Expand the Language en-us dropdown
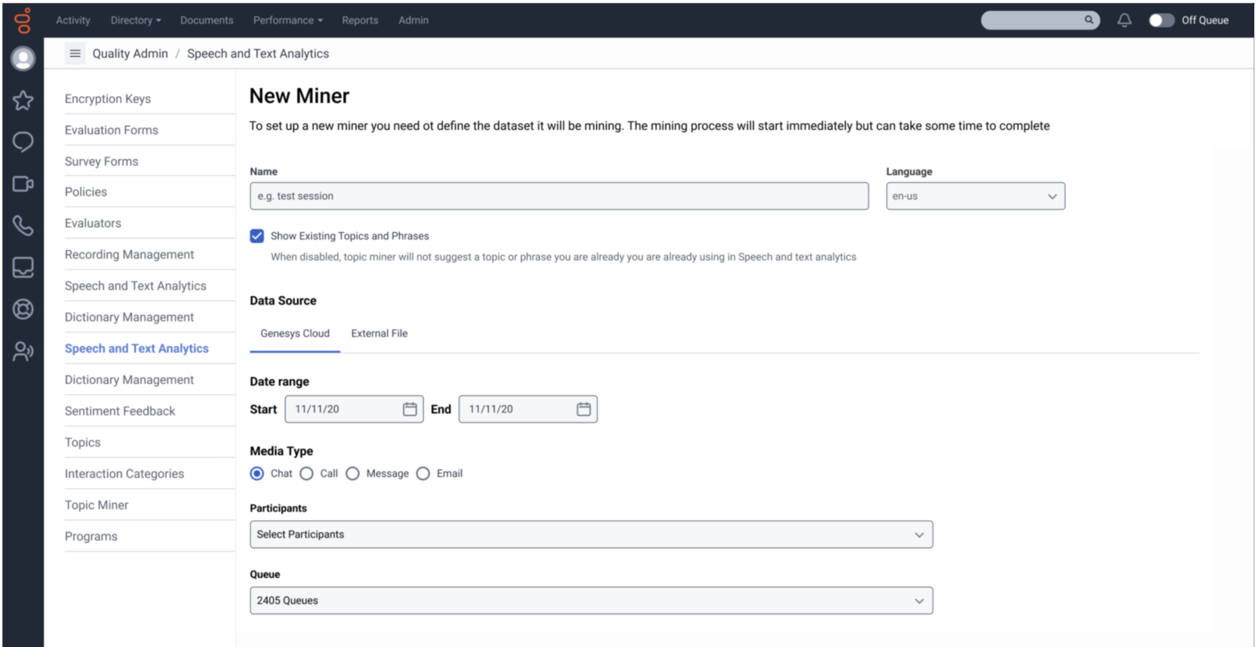The image size is (1259, 647). (975, 196)
